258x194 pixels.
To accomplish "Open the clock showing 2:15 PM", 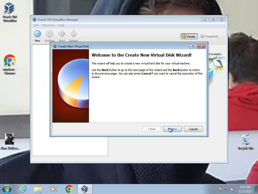I will coord(245,189).
